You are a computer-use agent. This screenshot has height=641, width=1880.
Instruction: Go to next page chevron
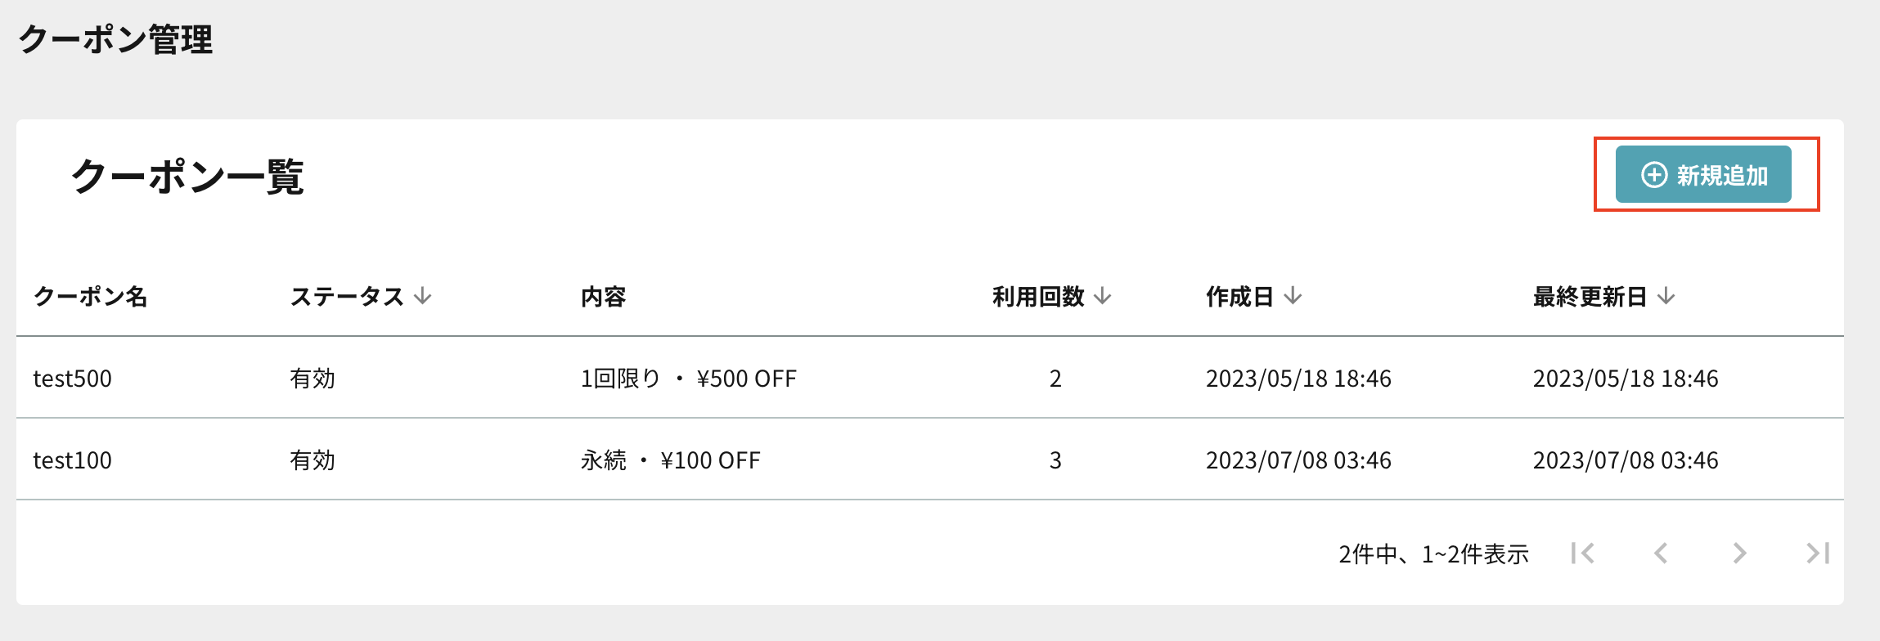click(1739, 554)
